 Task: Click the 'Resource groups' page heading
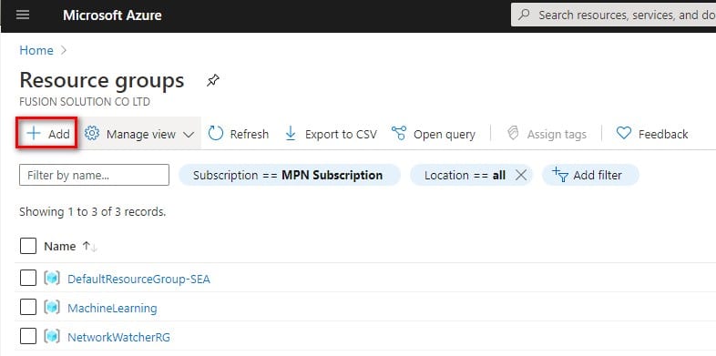(x=102, y=80)
